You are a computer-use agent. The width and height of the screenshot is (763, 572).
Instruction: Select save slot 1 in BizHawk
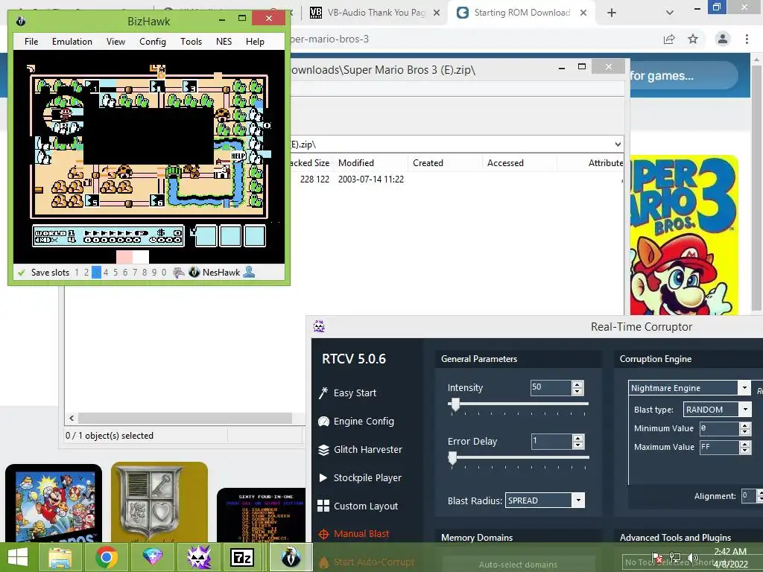coord(77,273)
